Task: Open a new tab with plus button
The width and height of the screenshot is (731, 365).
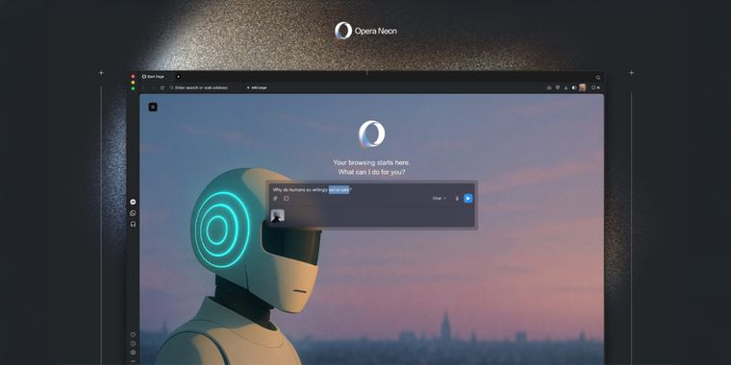Action: 178,76
